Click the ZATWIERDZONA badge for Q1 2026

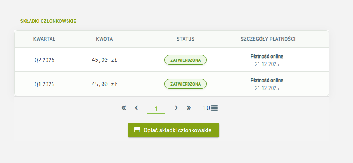(185, 84)
